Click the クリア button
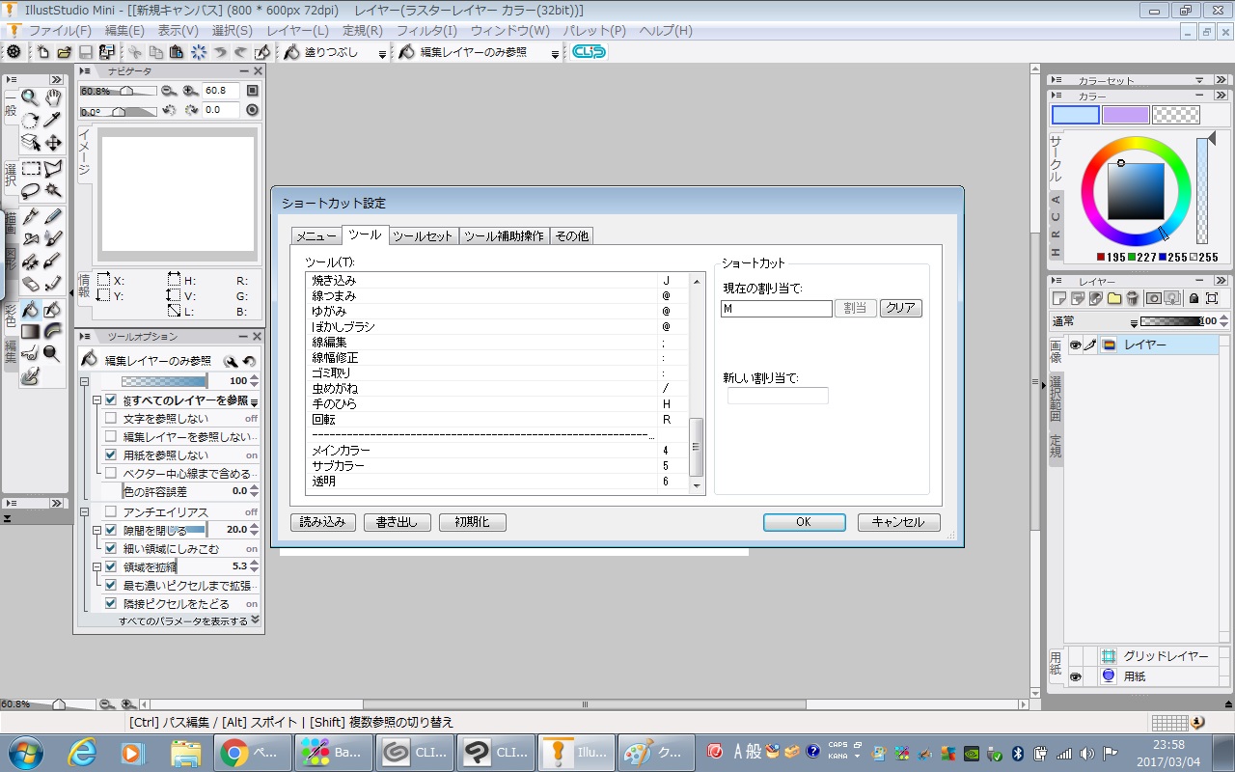The image size is (1235, 772). click(x=900, y=309)
